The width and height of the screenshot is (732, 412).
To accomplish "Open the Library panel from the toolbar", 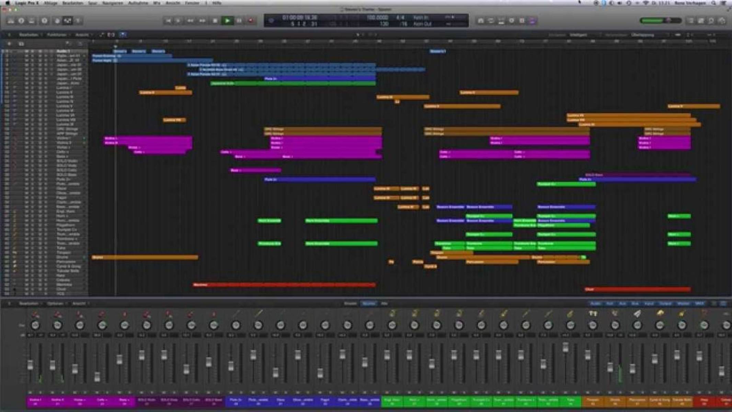I will (11, 21).
